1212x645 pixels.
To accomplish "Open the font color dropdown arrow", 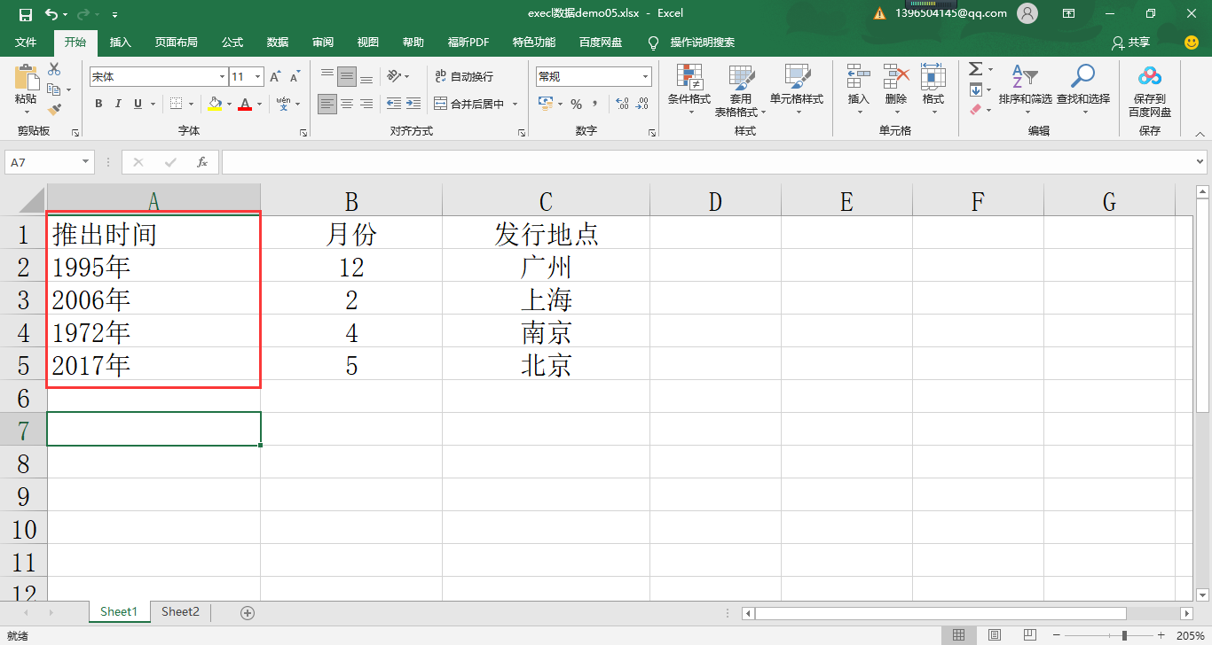I will click(260, 104).
